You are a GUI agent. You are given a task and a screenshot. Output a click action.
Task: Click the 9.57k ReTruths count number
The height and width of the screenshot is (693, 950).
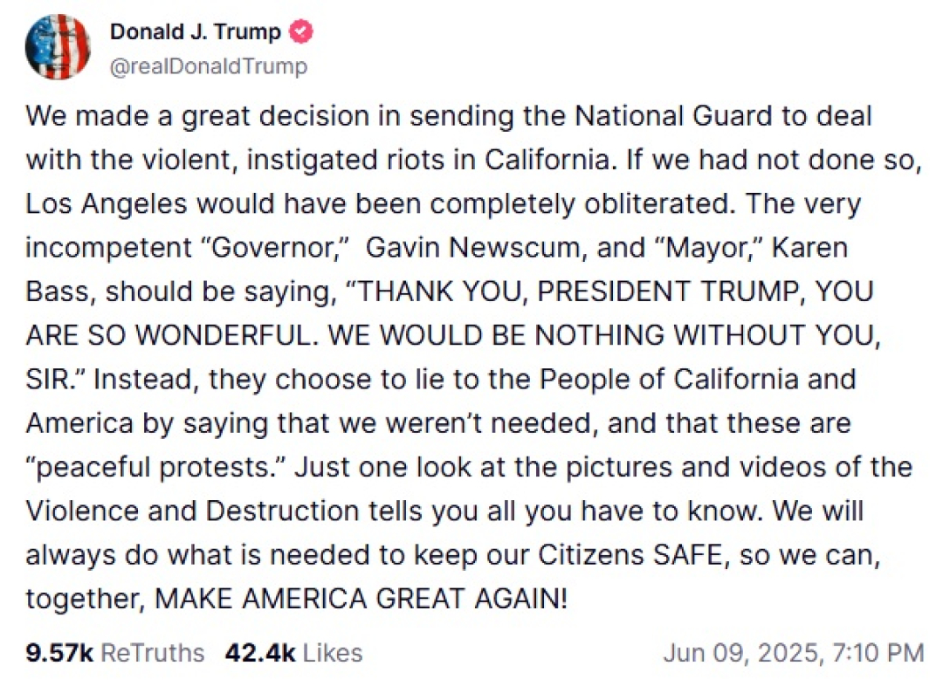59,653
